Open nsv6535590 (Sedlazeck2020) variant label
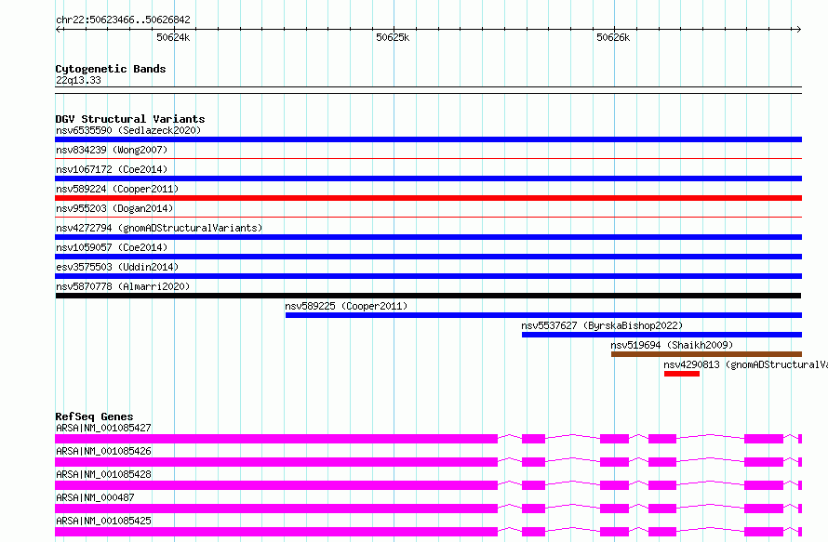 (x=128, y=130)
